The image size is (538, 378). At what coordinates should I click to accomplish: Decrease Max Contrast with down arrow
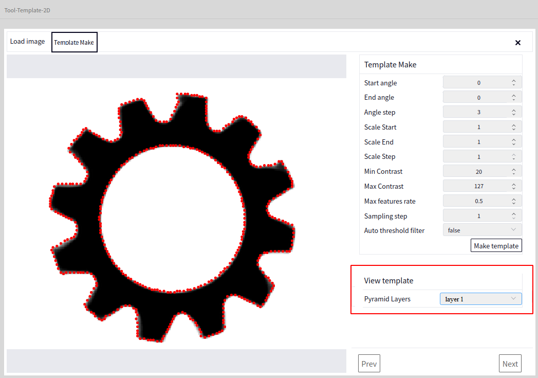pyautogui.click(x=514, y=188)
